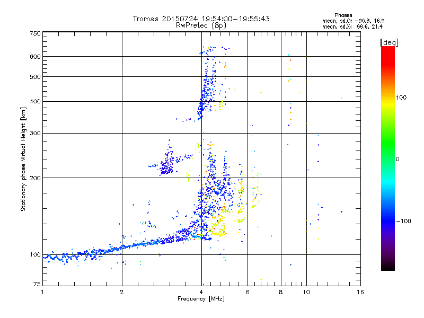Click the plot title Tromsø 20150724

[201, 19]
